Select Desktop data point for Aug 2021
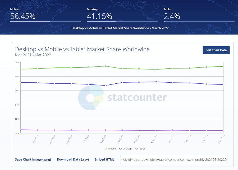 105,86
